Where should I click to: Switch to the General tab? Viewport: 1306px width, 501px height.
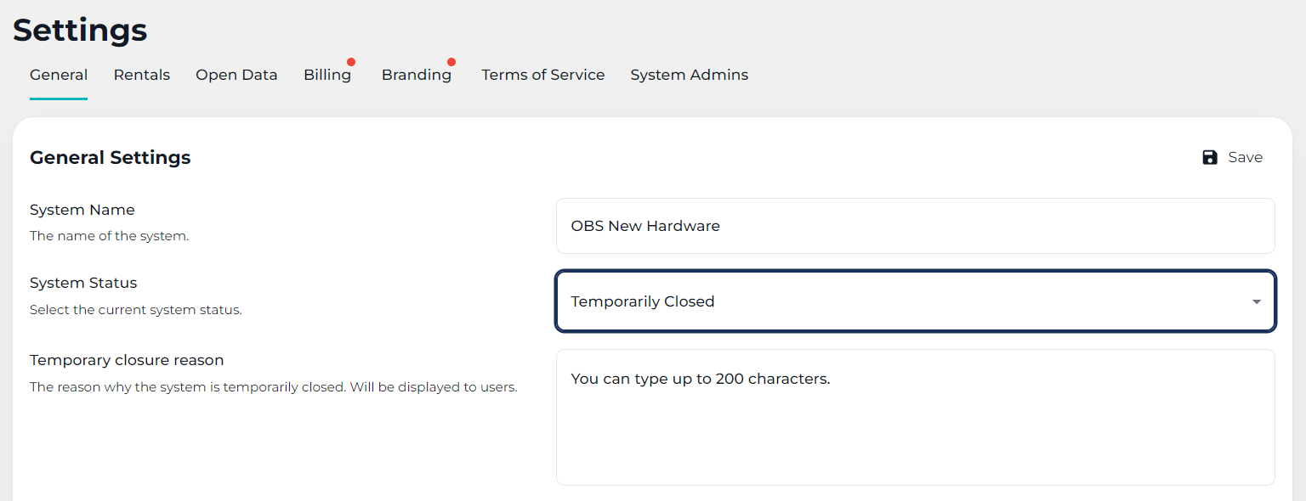click(59, 75)
